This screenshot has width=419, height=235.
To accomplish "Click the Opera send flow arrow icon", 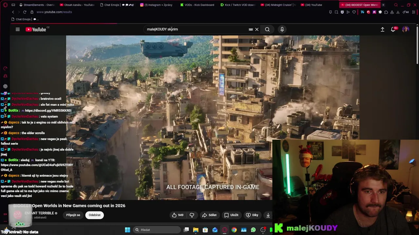I will 348,12.
